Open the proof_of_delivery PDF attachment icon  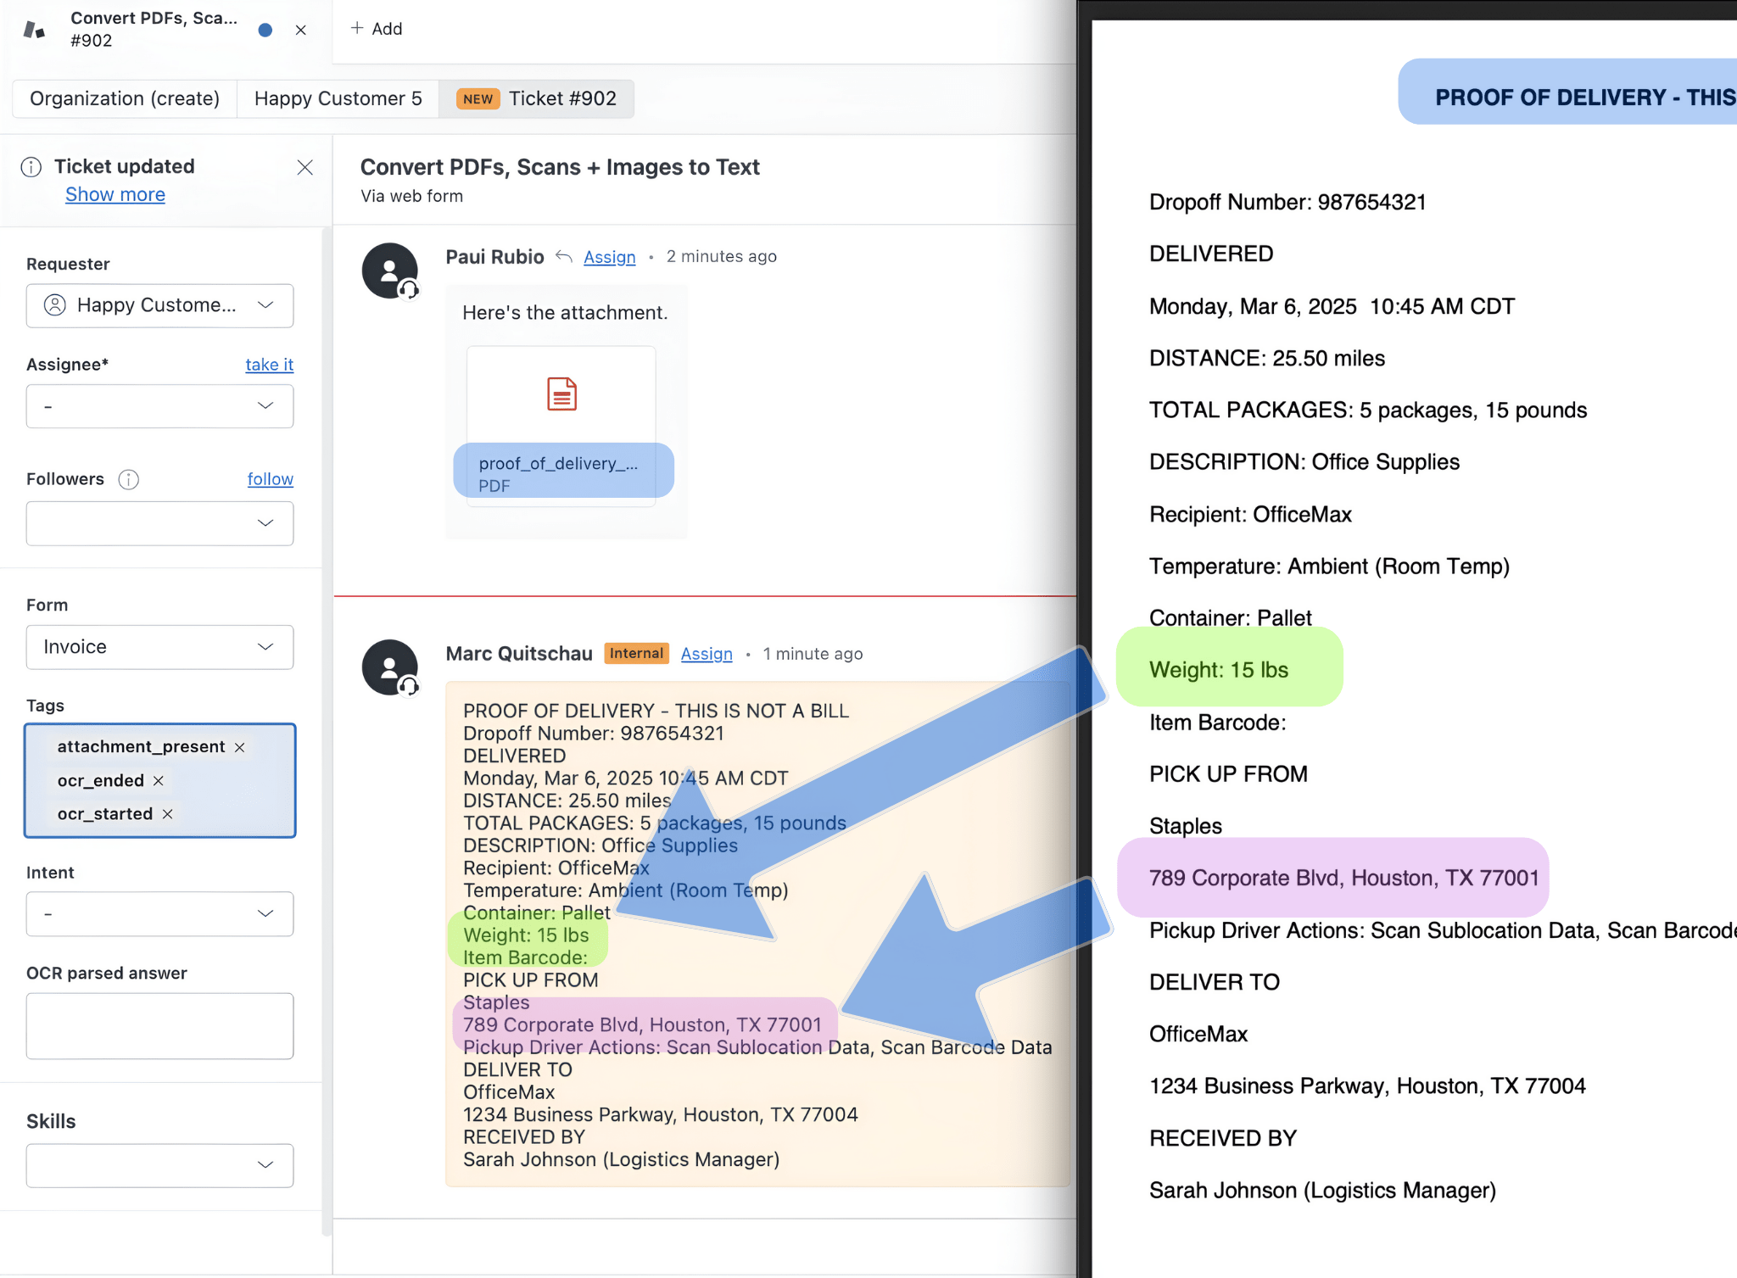[561, 394]
